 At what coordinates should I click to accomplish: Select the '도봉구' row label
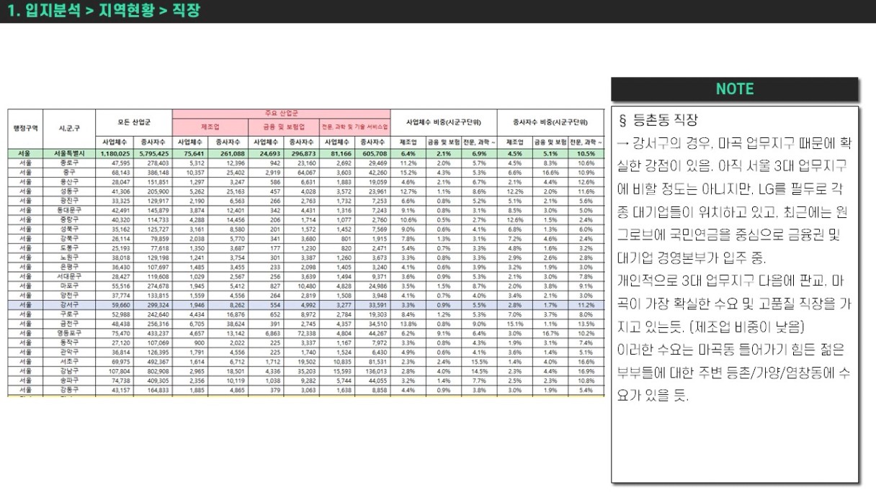tap(70, 247)
